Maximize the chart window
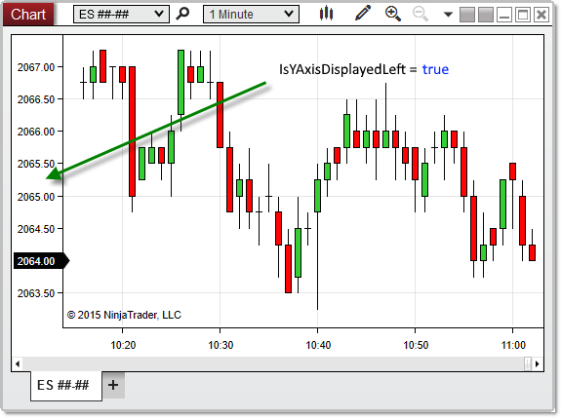Viewport: 561px width, 418px height. click(523, 15)
